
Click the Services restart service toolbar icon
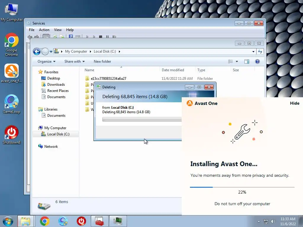[x=114, y=36]
